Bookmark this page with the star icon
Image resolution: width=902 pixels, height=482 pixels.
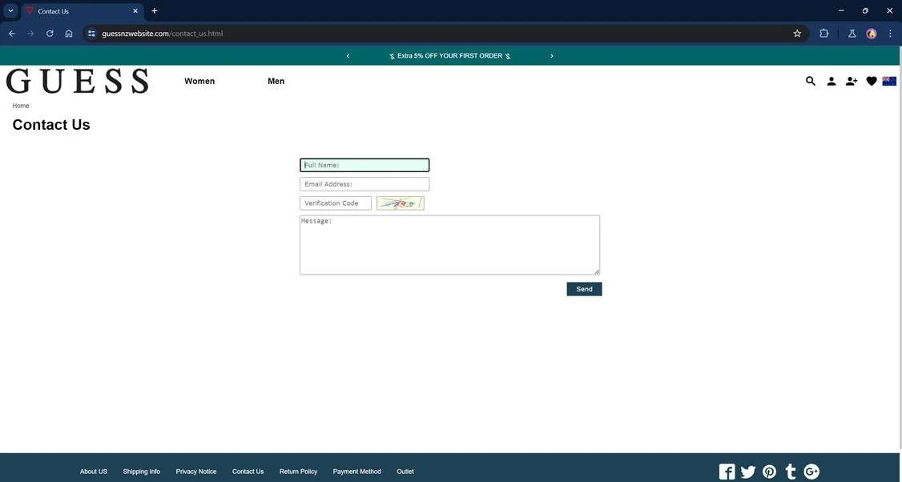tap(797, 34)
